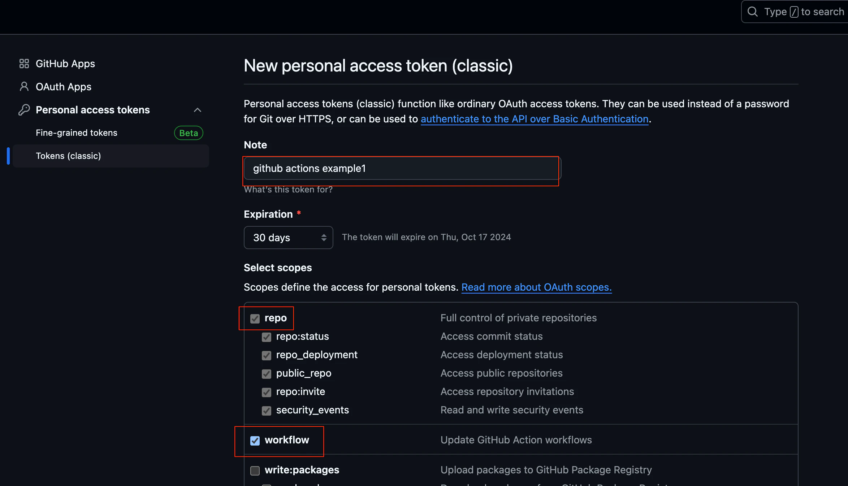Open Fine-grained tokens page
The height and width of the screenshot is (486, 848).
tap(77, 133)
